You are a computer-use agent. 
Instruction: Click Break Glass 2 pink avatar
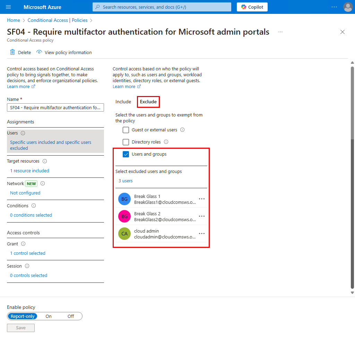click(124, 216)
